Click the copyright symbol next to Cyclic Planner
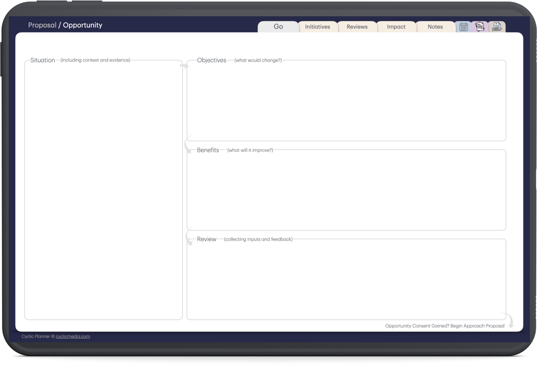Screen dimensions: 537x367 click(x=53, y=336)
